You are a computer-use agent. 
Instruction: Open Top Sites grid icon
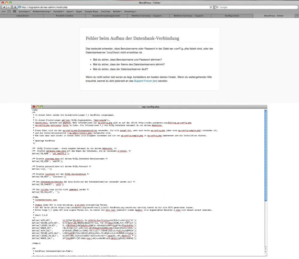(x=14, y=11)
